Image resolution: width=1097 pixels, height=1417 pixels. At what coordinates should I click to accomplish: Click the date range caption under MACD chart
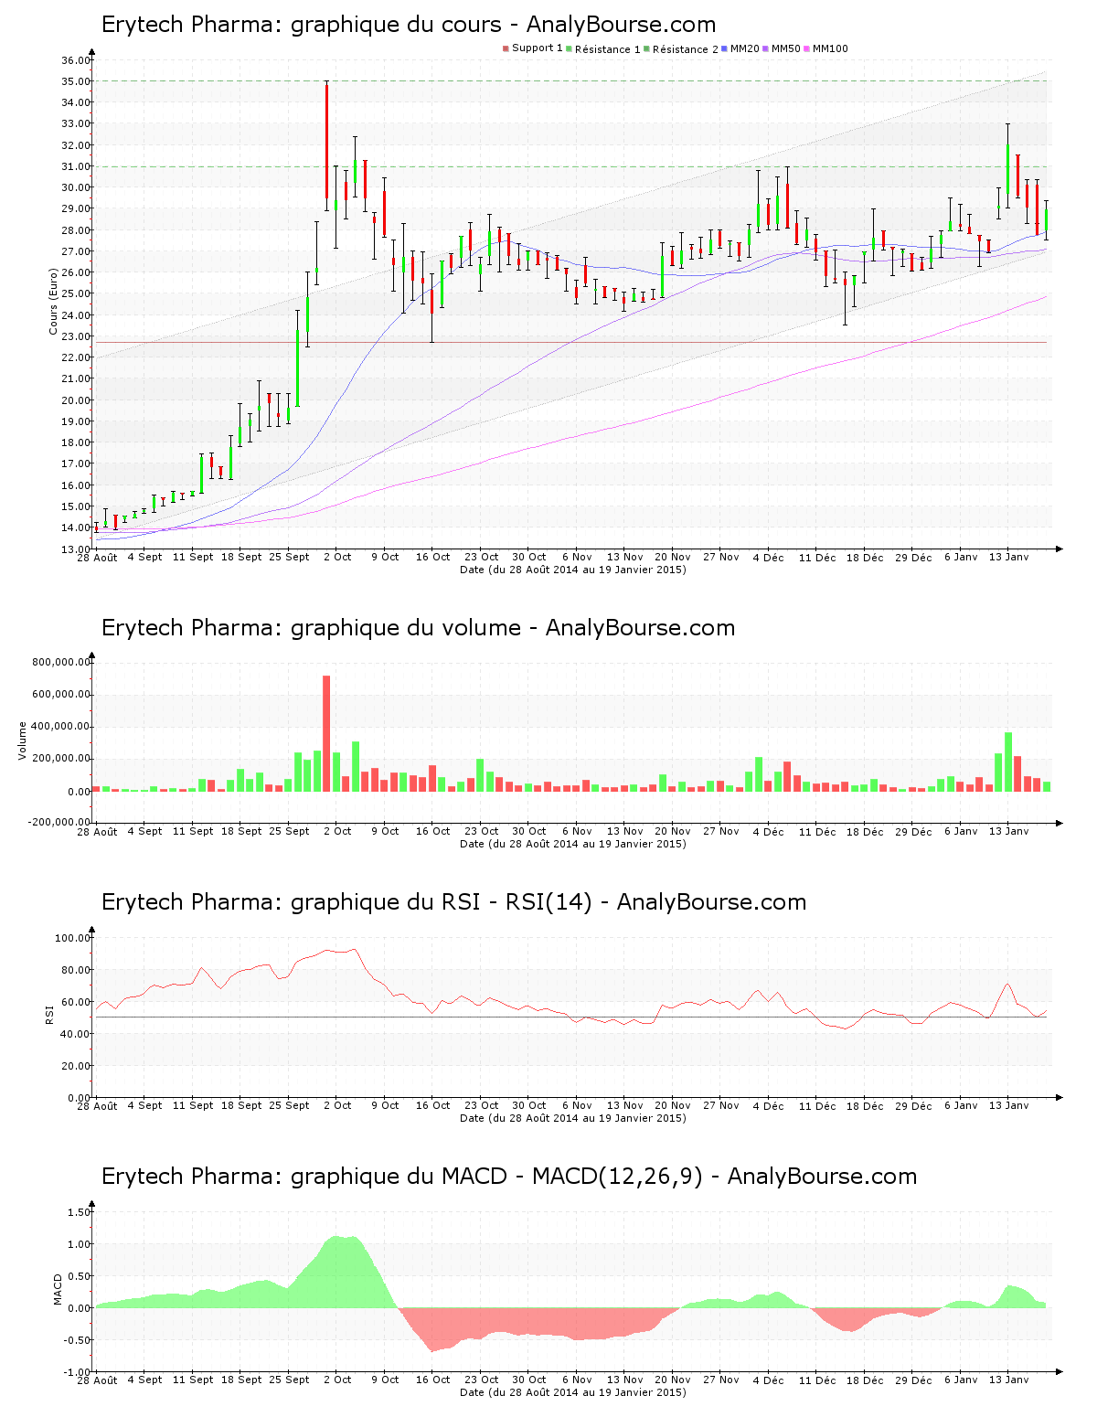click(572, 1392)
